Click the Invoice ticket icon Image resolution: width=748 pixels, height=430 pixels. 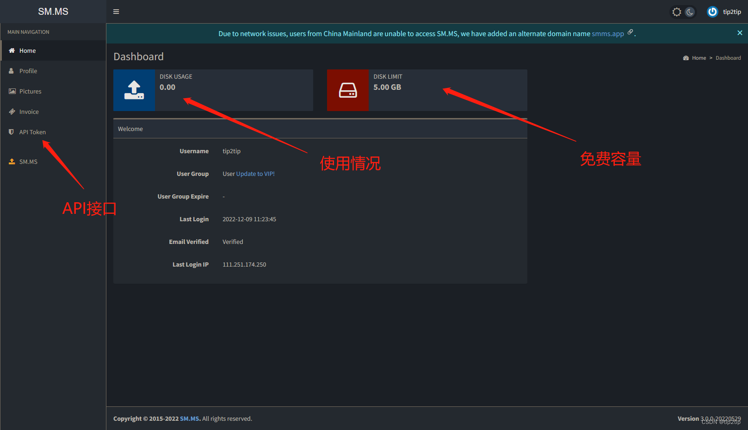pyautogui.click(x=12, y=112)
